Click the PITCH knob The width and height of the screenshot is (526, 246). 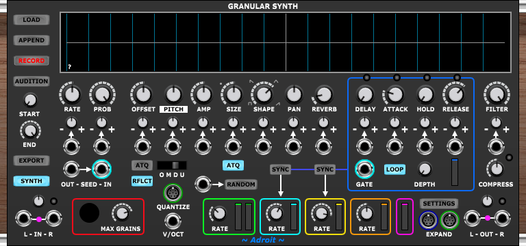pos(173,94)
